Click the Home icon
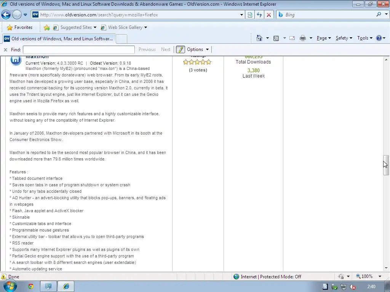390x292 pixels. point(259,38)
